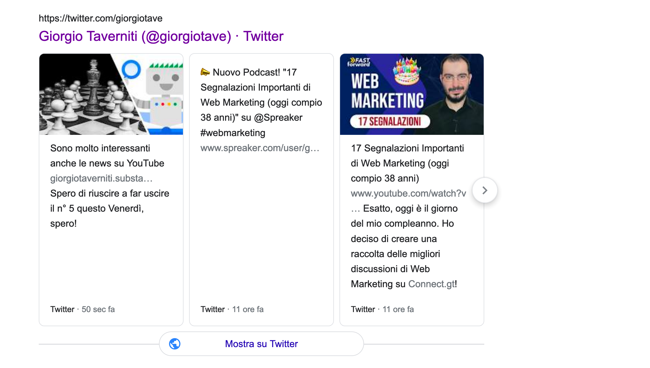Viewport: 650px width, 368px height.
Task: Click the 'Twitter · 50 sec fa' timestamp
Action: point(82,309)
